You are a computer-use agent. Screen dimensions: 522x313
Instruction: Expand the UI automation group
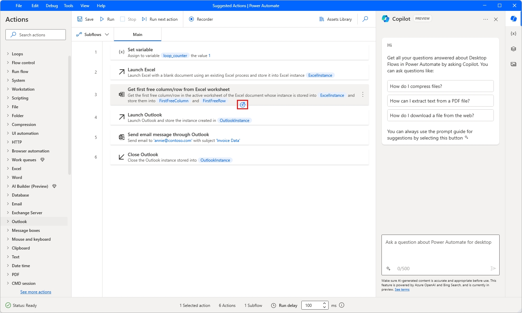click(x=8, y=133)
